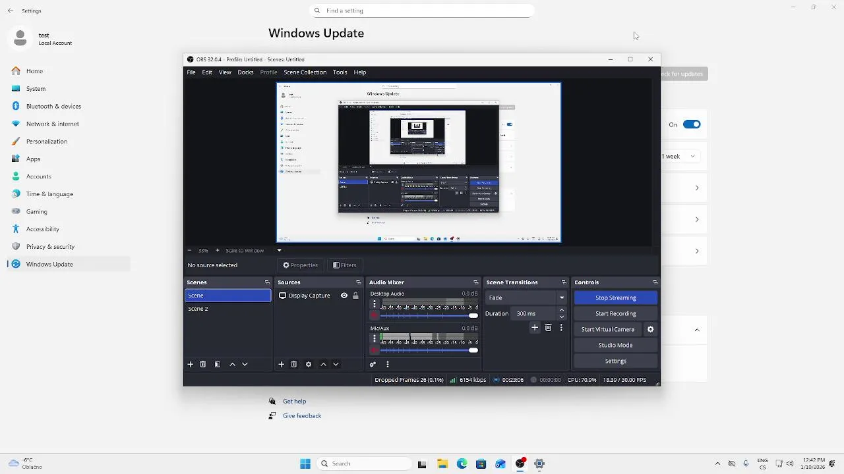844x474 pixels.
Task: Open the Give feedback link
Action: [302, 415]
